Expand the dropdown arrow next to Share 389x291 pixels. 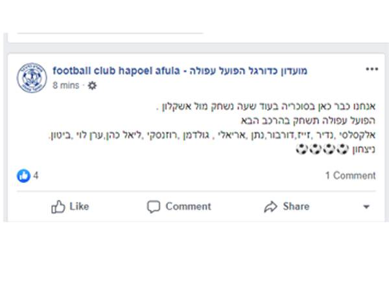(x=366, y=208)
